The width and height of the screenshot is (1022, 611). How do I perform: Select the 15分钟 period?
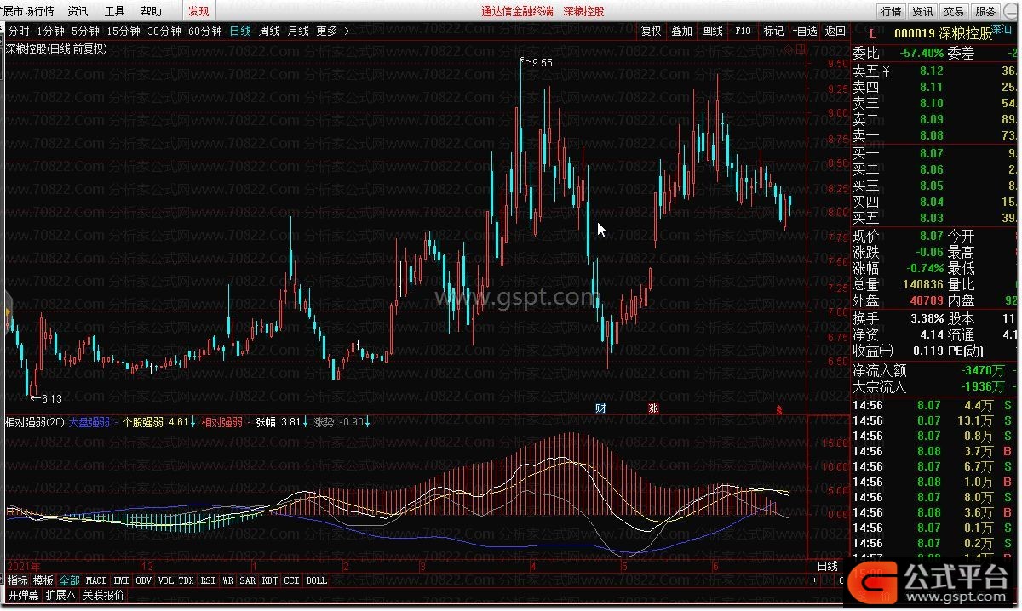tap(123, 31)
